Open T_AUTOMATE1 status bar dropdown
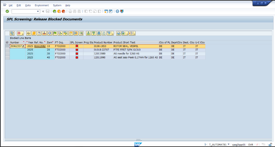The image size is (275, 147). [228, 145]
